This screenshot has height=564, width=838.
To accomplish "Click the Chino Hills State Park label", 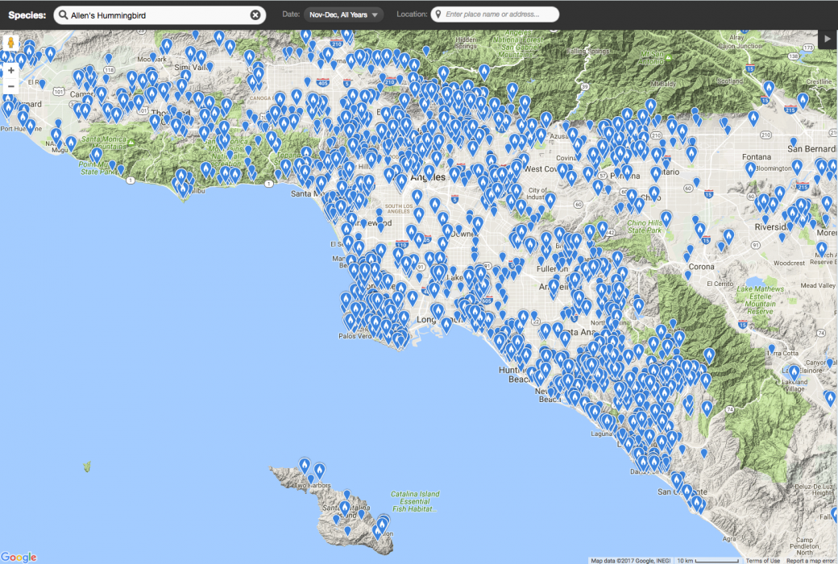I will click(x=644, y=226).
